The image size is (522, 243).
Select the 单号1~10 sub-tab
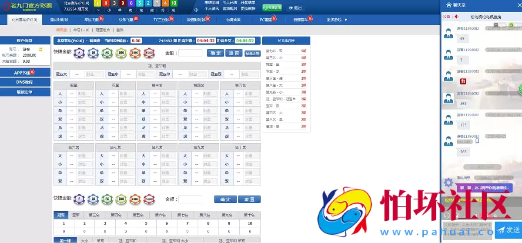click(x=81, y=30)
